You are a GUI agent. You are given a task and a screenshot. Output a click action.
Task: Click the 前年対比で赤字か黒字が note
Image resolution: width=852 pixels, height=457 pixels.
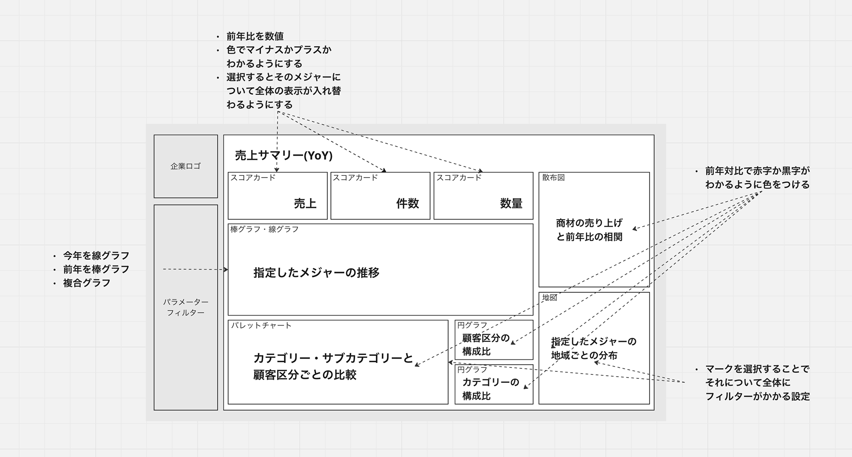tap(758, 170)
